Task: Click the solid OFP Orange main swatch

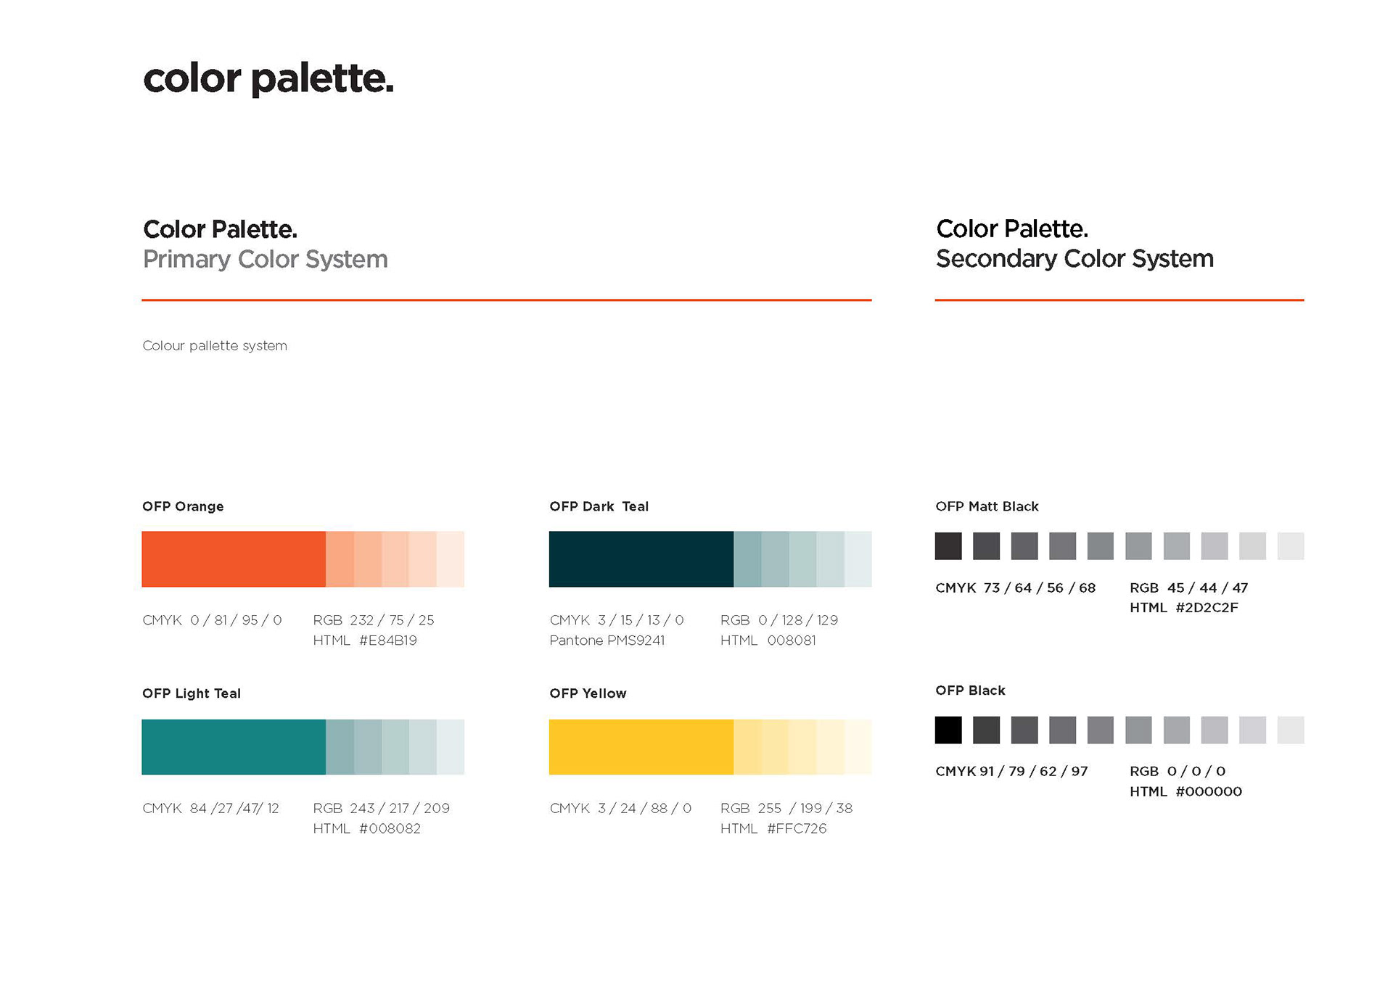Action: [234, 559]
